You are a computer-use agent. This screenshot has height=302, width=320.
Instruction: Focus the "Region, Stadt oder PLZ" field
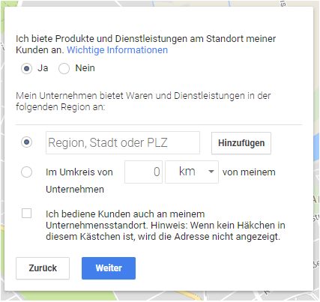coord(123,143)
